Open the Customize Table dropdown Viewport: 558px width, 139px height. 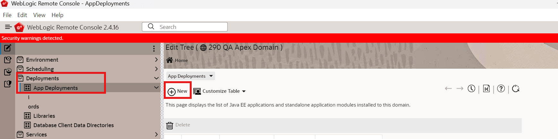tap(224, 91)
